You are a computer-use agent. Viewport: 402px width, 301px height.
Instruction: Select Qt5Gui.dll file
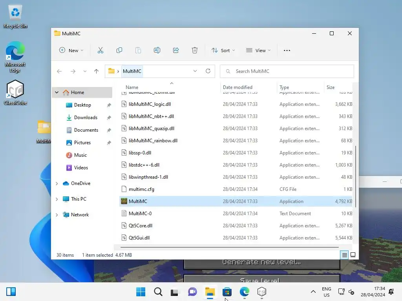(x=236, y=238)
